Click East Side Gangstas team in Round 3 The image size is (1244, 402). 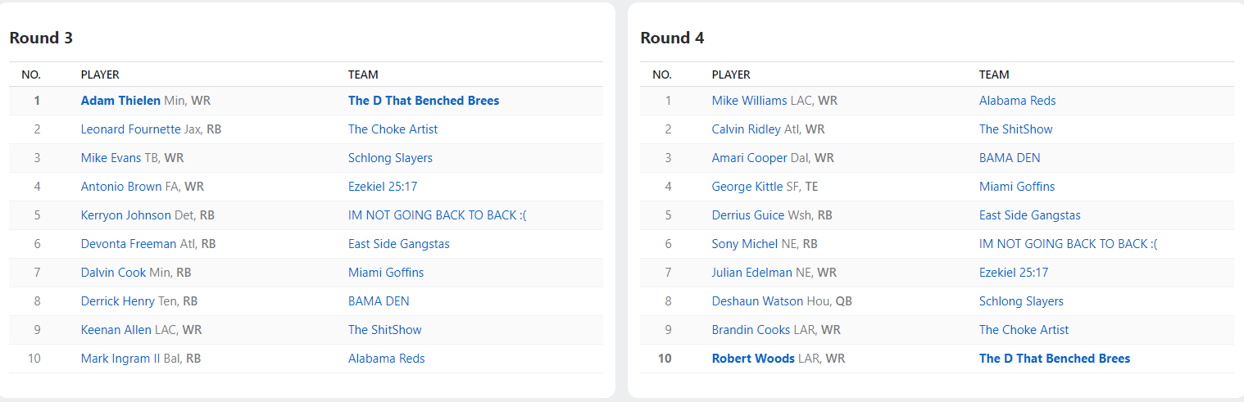pyautogui.click(x=398, y=244)
